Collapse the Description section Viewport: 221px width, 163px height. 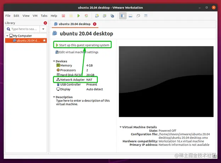click(54, 97)
